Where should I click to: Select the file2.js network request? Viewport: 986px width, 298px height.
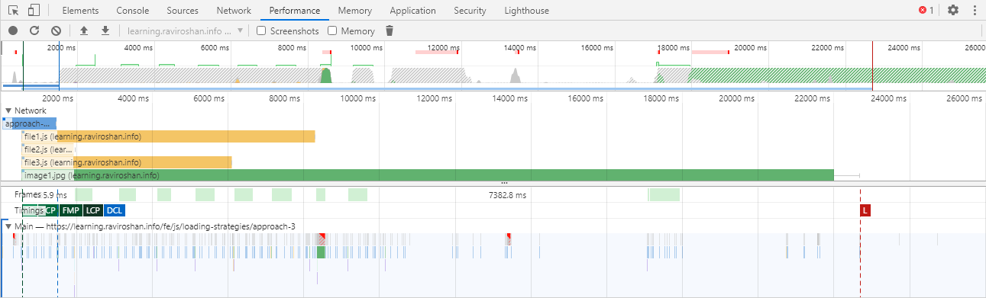pyautogui.click(x=49, y=149)
